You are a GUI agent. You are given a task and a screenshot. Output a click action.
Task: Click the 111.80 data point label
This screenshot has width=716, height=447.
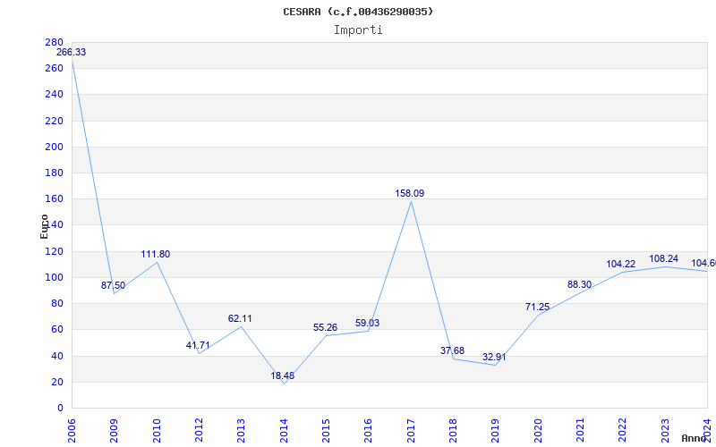pyautogui.click(x=155, y=255)
